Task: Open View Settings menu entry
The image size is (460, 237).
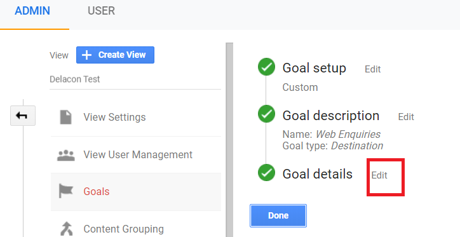Action: click(114, 118)
